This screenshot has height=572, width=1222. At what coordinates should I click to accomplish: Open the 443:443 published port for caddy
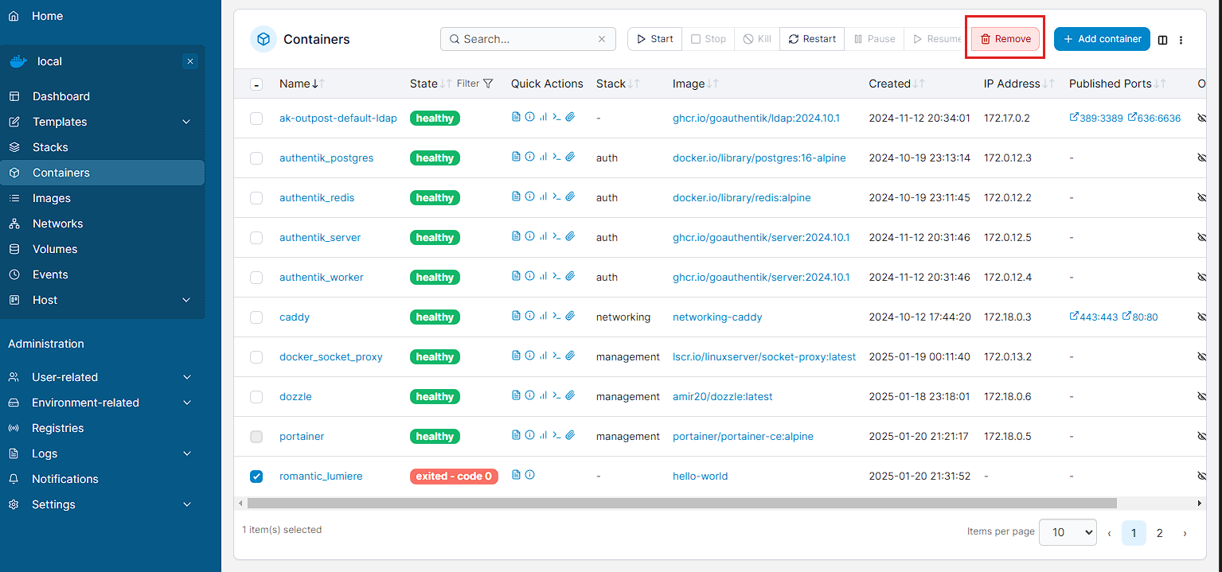tap(1094, 317)
